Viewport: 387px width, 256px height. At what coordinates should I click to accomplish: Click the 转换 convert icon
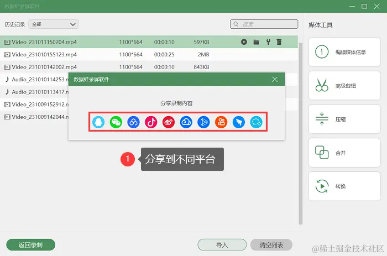point(322,186)
